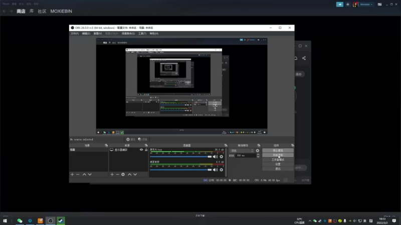Select the scene item in Scenes list
401x225 pixels.
click(89, 149)
